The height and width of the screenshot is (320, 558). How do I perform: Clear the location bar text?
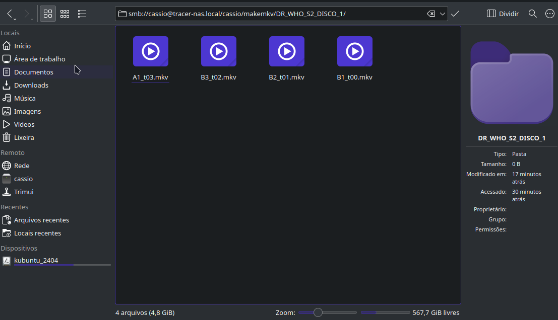tap(431, 14)
